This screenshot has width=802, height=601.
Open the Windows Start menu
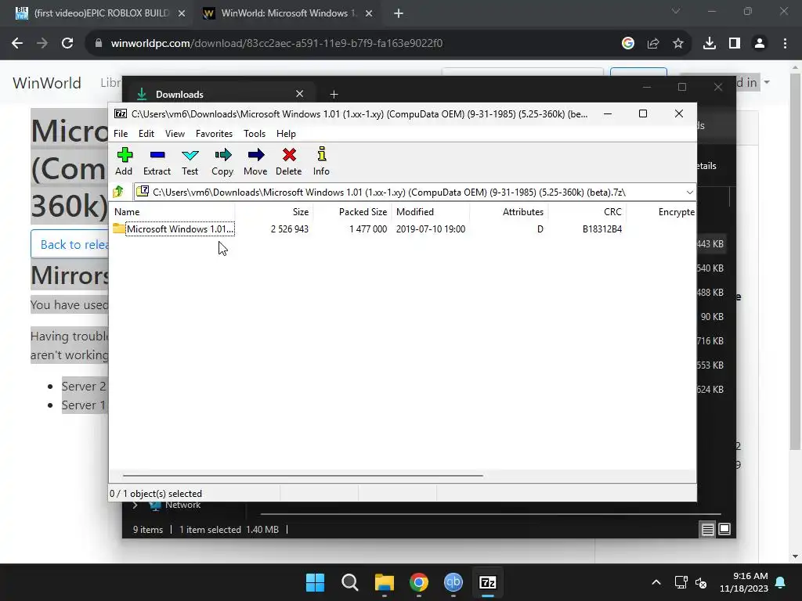(315, 582)
